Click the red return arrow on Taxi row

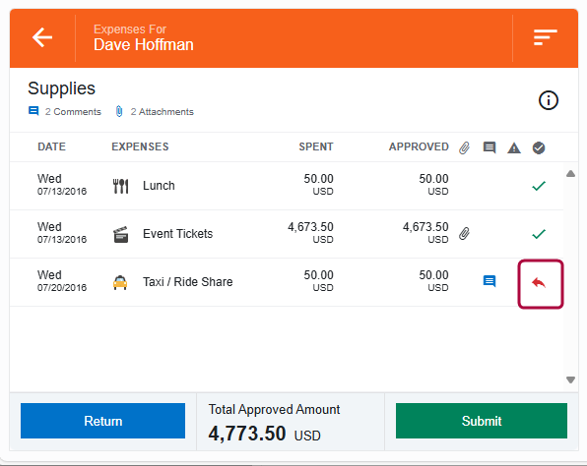click(539, 283)
